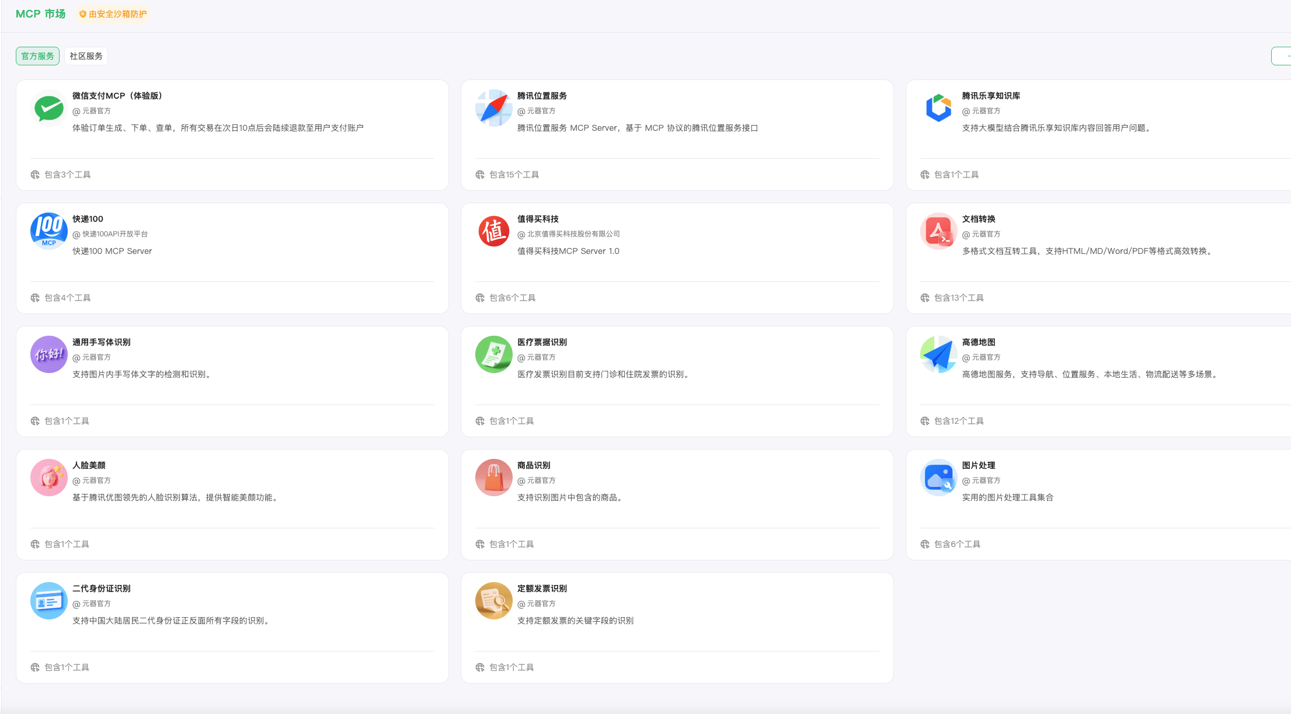This screenshot has height=714, width=1291.
Task: Click the purple 通用手写体识别 icon
Action: click(49, 354)
